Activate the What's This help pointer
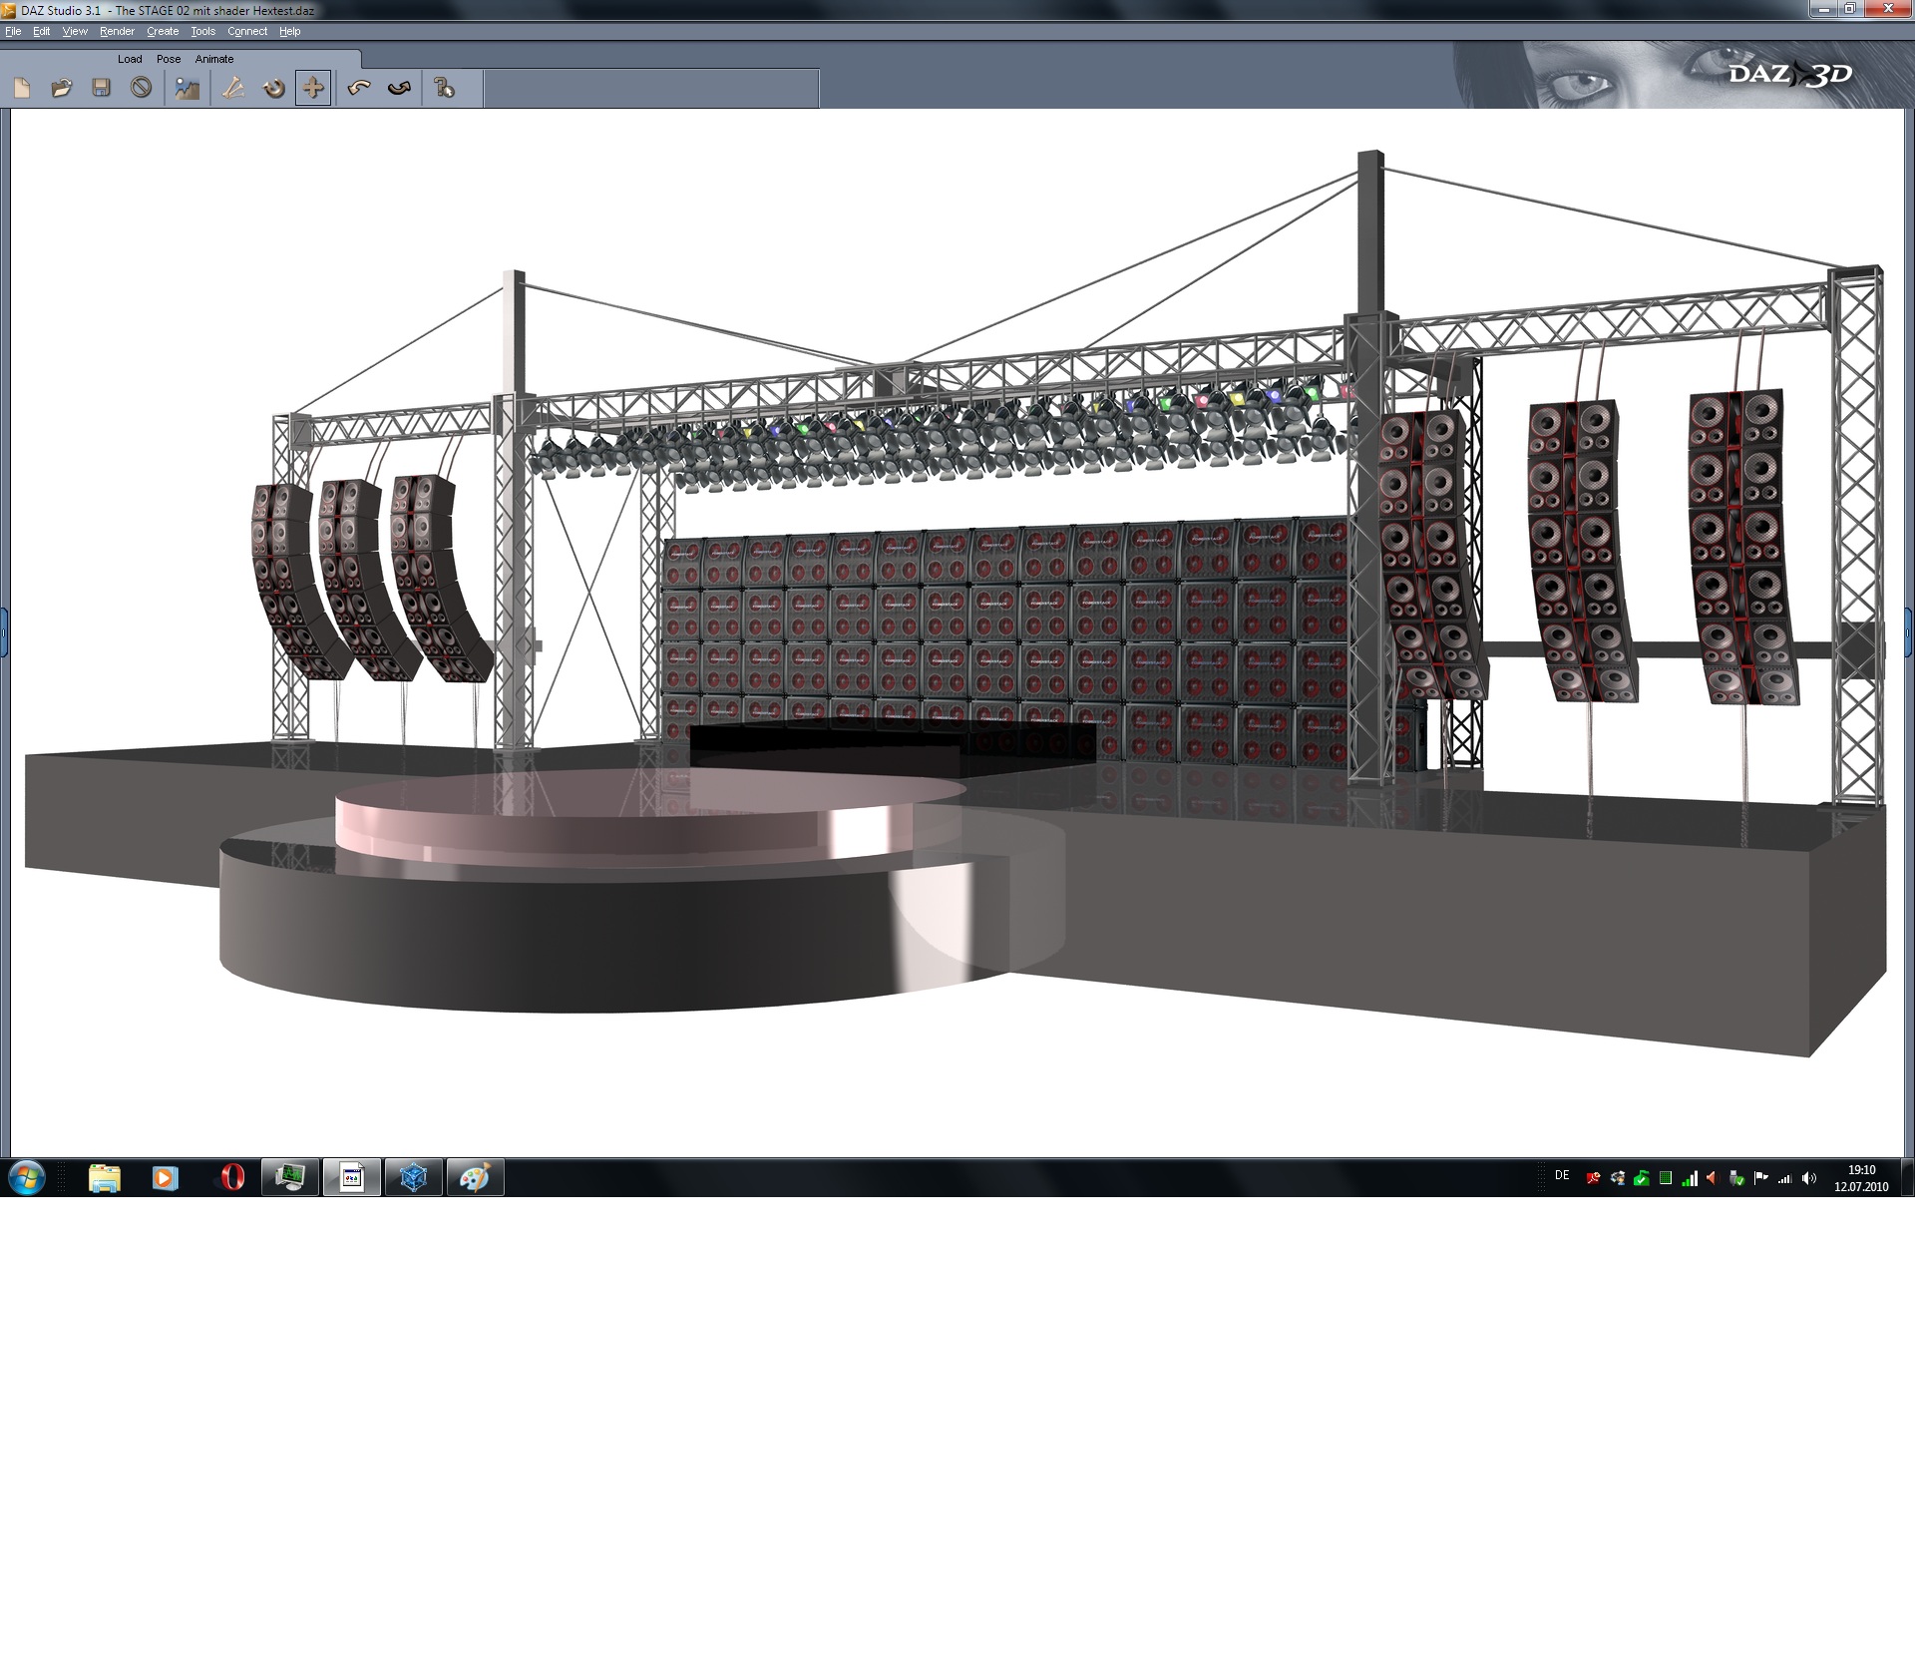The width and height of the screenshot is (1915, 1666). pyautogui.click(x=445, y=88)
